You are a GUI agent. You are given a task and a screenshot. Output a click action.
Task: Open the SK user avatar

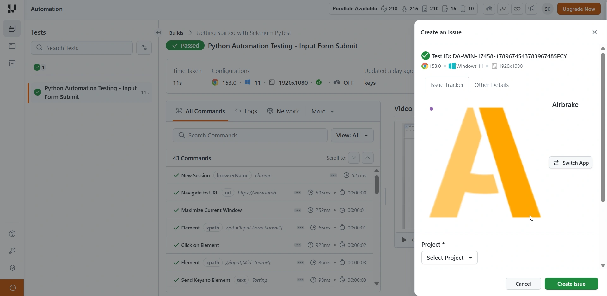pyautogui.click(x=548, y=9)
